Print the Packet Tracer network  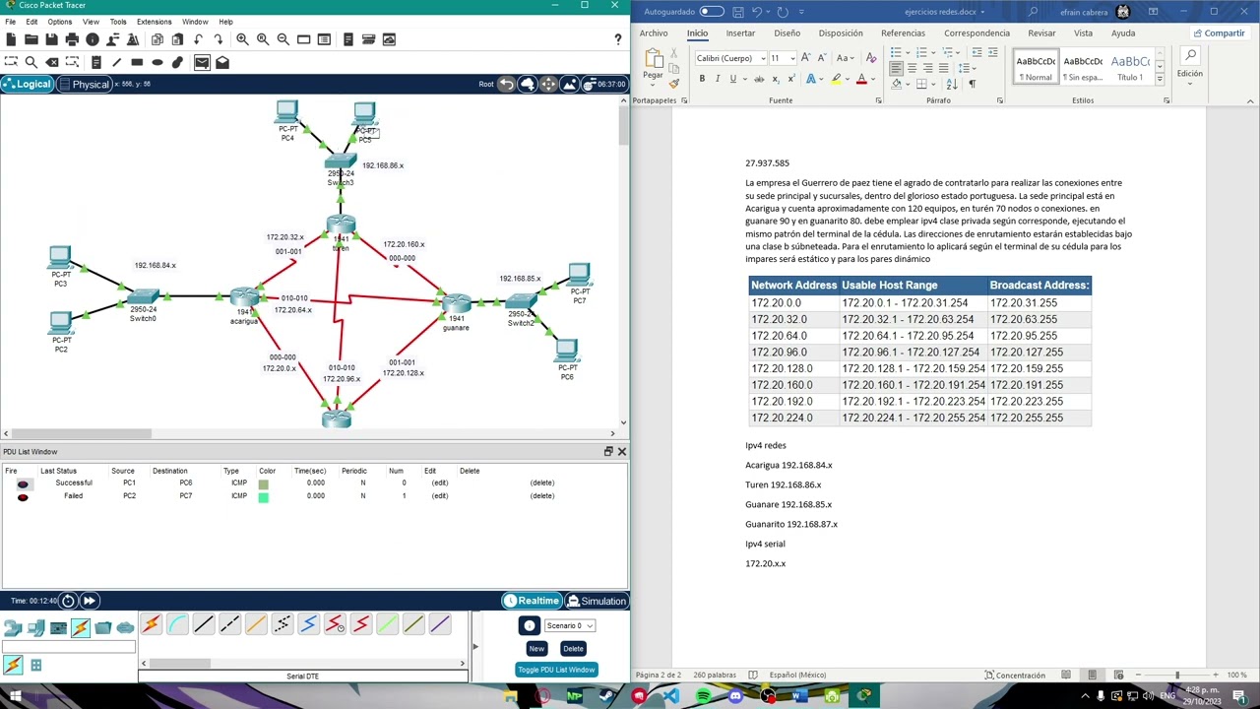[x=72, y=39]
